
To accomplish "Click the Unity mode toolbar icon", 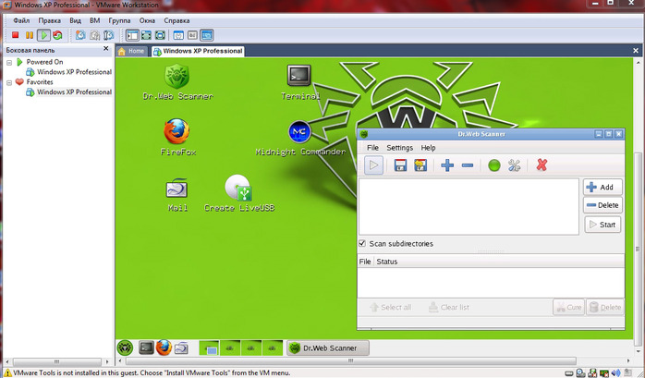I will (x=160, y=35).
